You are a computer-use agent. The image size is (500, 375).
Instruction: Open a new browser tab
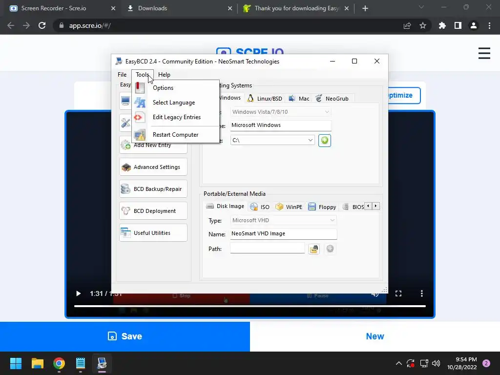(x=365, y=8)
